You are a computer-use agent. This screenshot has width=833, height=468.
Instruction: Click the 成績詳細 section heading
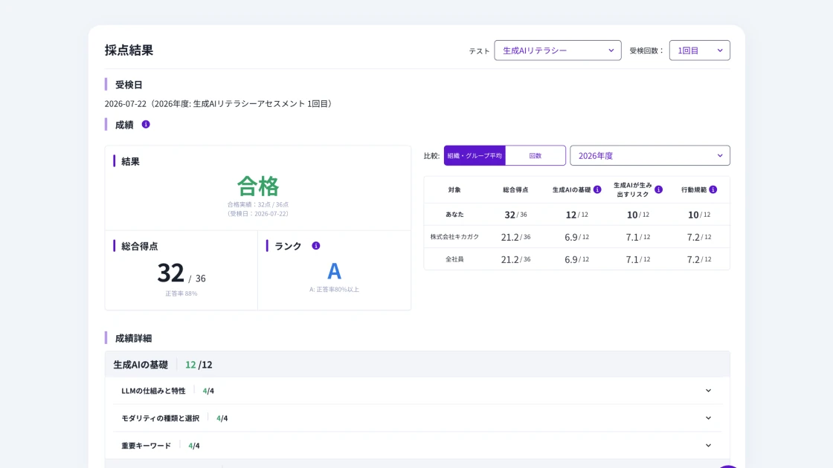coord(133,338)
